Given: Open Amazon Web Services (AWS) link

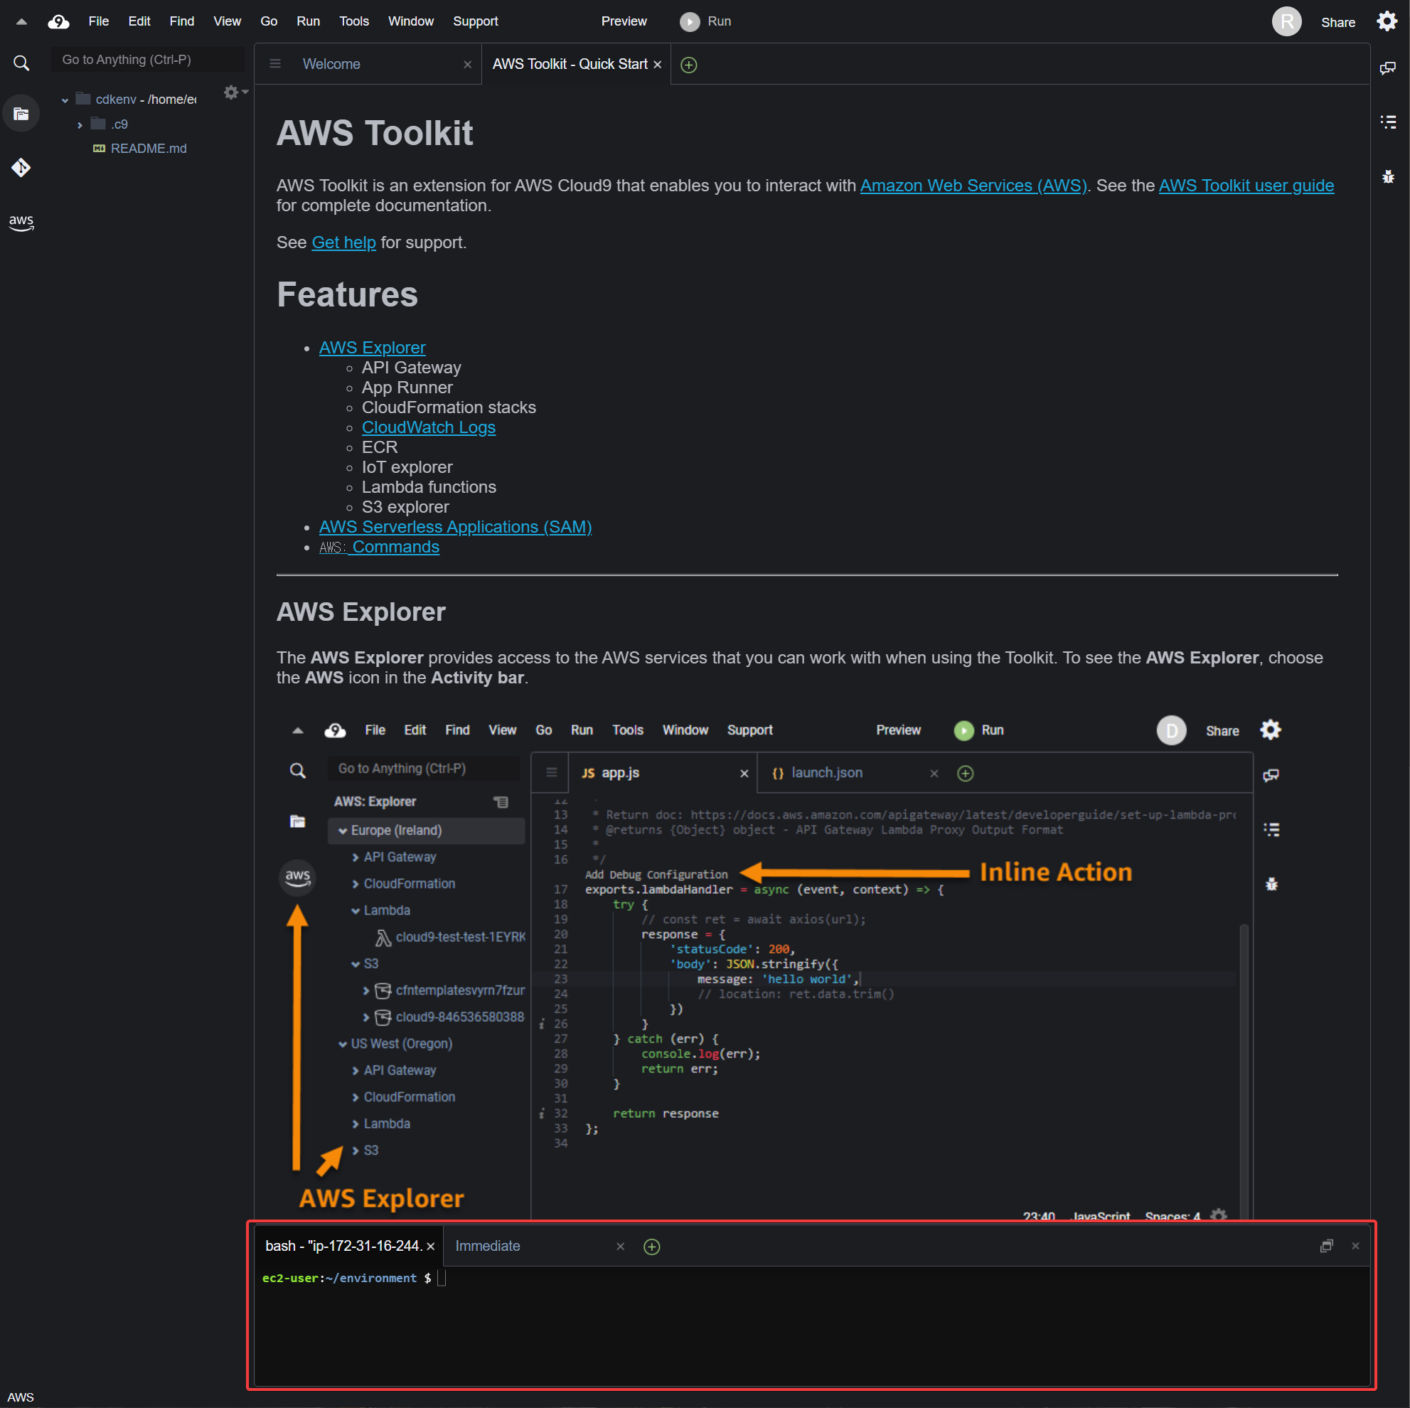Looking at the screenshot, I should (x=973, y=186).
